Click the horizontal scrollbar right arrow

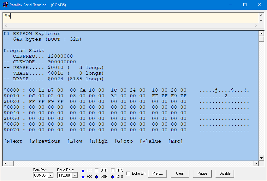256,163
